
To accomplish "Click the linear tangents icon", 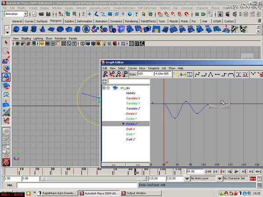I will 211,74.
